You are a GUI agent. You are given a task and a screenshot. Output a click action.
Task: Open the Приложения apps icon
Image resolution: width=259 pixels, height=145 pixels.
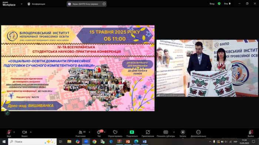click(148, 132)
